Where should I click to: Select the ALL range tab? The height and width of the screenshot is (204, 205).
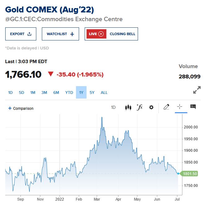coord(104,92)
